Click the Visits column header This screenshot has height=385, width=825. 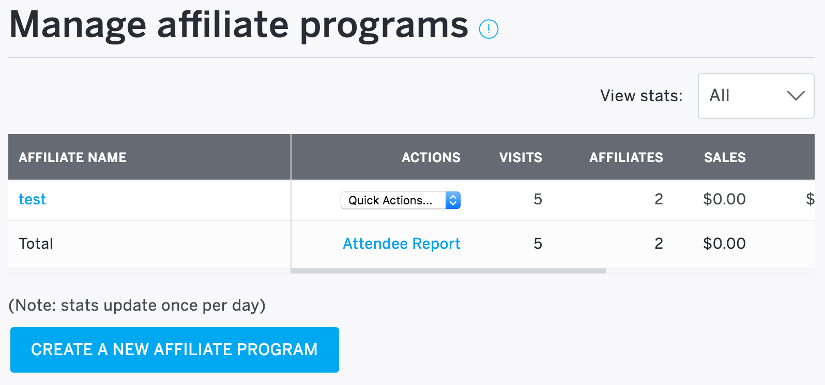[x=521, y=157]
